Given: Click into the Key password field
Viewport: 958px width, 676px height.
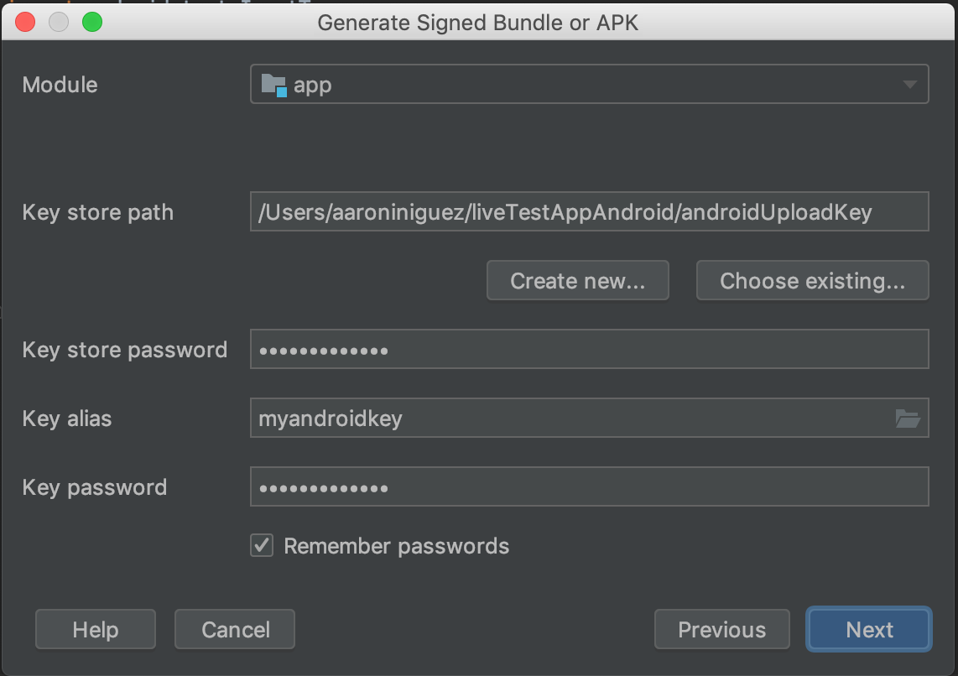Looking at the screenshot, I should [589, 487].
